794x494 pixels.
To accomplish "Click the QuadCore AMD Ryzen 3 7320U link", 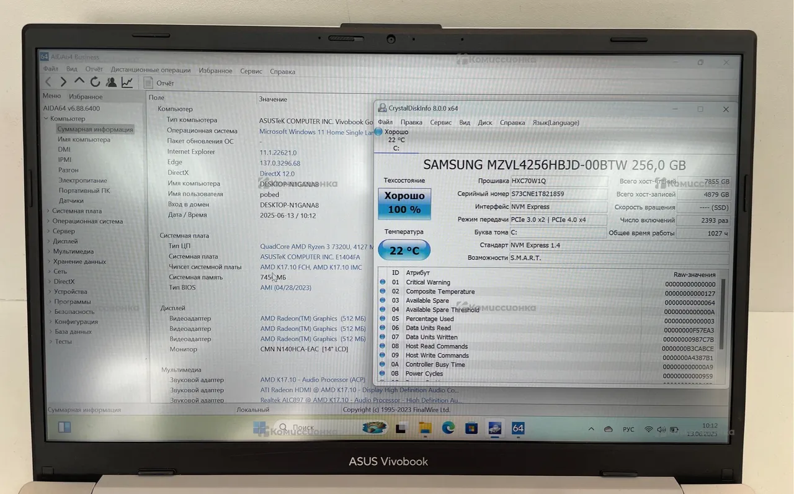I will (x=316, y=246).
